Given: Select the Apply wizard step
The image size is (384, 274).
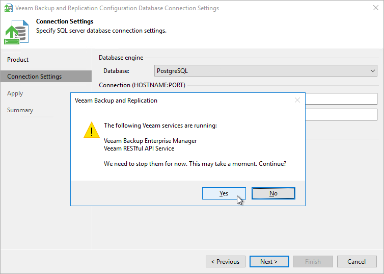Looking at the screenshot, I should [x=15, y=93].
